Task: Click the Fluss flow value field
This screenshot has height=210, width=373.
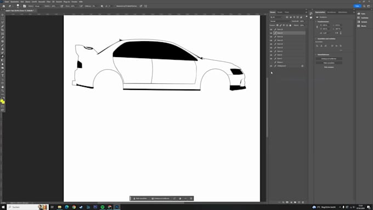Action: coord(73,6)
